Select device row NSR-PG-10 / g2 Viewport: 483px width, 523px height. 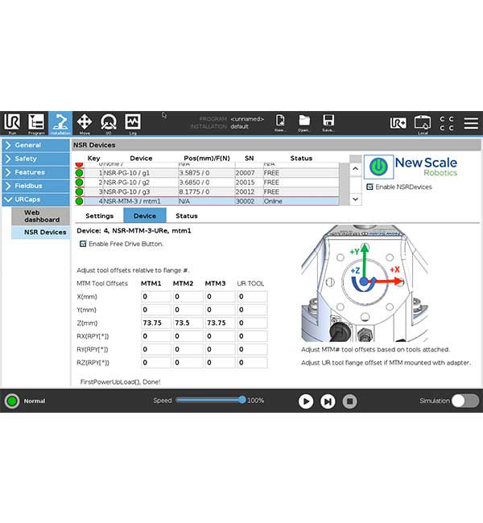click(207, 183)
